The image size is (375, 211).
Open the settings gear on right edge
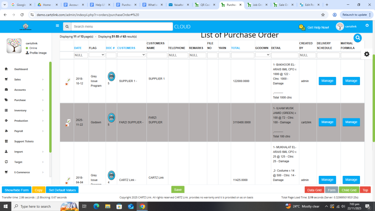(x=367, y=54)
